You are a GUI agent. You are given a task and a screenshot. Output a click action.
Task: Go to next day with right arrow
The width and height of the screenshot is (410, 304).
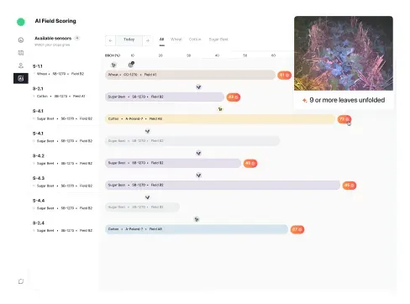[148, 40]
